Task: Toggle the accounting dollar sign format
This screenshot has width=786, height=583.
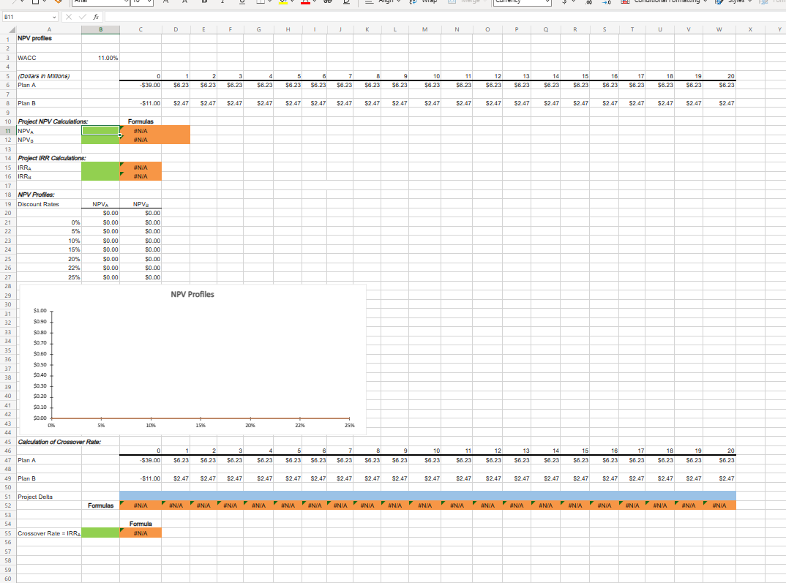Action: (564, 3)
